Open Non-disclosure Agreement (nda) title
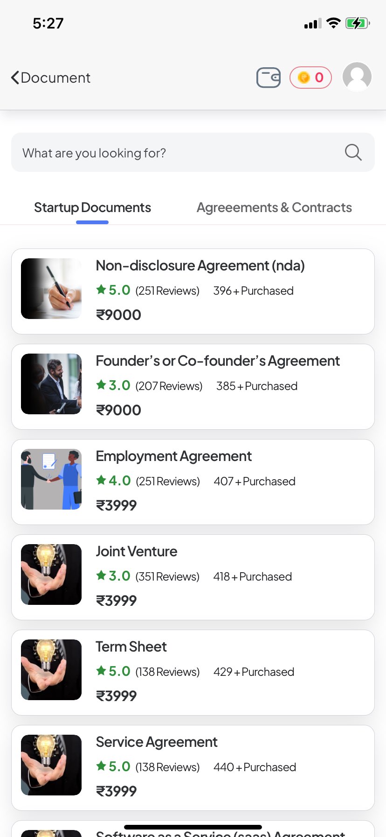The width and height of the screenshot is (386, 837). [x=200, y=265]
